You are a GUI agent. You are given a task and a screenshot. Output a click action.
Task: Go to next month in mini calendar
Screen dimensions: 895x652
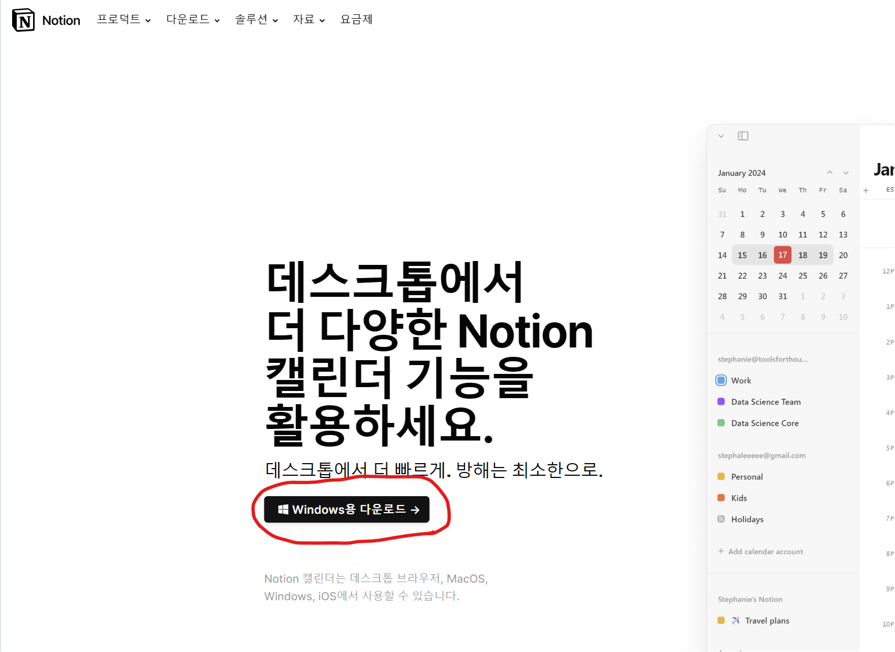[x=846, y=173]
